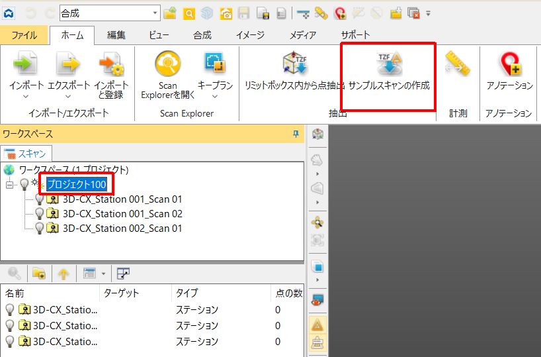Screen dimensions: 541x357
Task: Click the Undo arrow in quick access toolbar
Action: tap(31, 13)
